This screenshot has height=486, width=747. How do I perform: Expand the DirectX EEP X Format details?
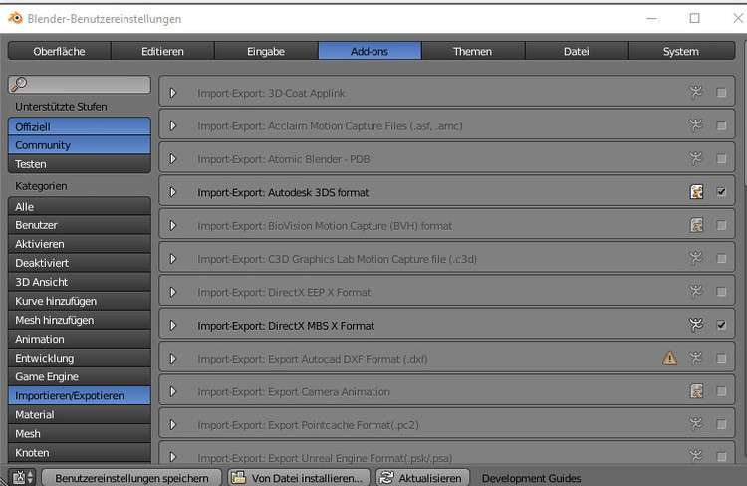coord(173,292)
